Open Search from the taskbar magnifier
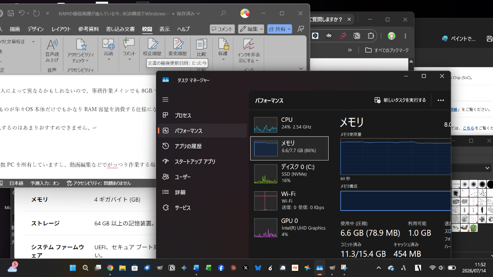The width and height of the screenshot is (493, 277). (85, 268)
